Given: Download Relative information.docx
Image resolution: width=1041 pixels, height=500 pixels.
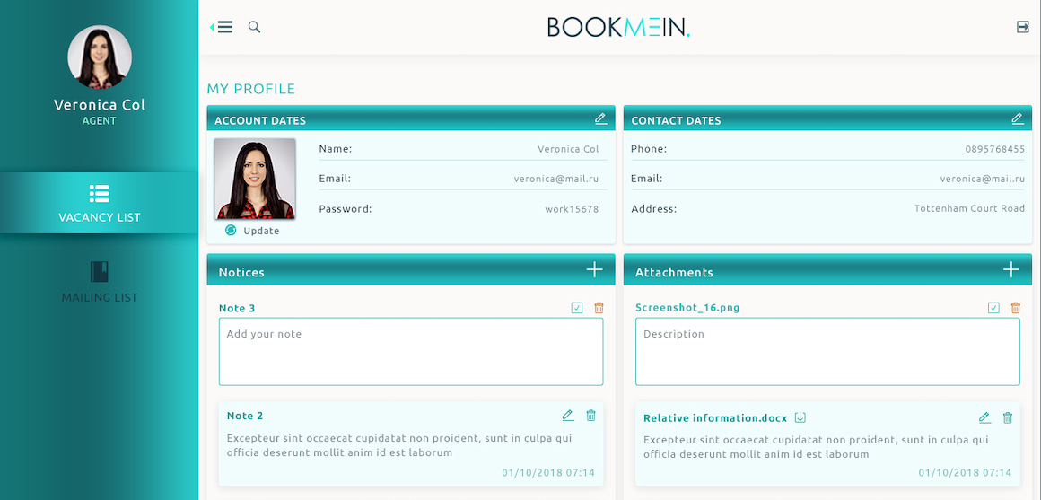Looking at the screenshot, I should point(800,417).
